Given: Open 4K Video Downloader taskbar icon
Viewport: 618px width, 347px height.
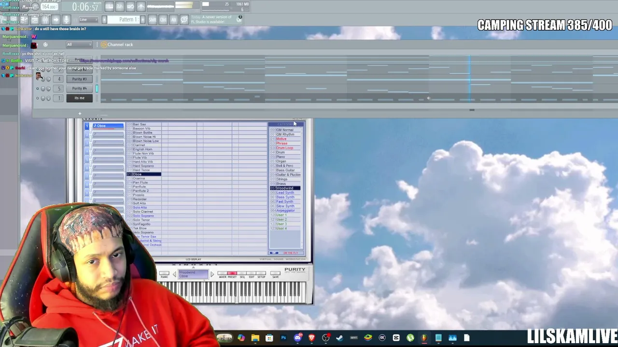Looking at the screenshot, I should pyautogui.click(x=382, y=338).
